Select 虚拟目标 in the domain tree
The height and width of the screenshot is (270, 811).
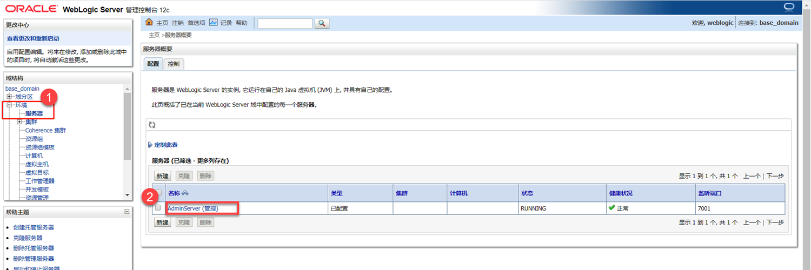pos(37,173)
